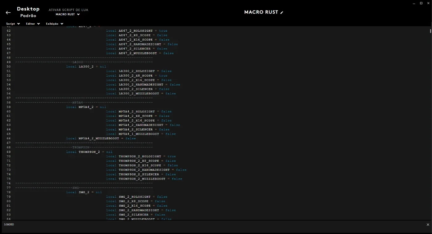Click line THOMPSON_2_HANDMADESIGHT = false

[x=146, y=170]
